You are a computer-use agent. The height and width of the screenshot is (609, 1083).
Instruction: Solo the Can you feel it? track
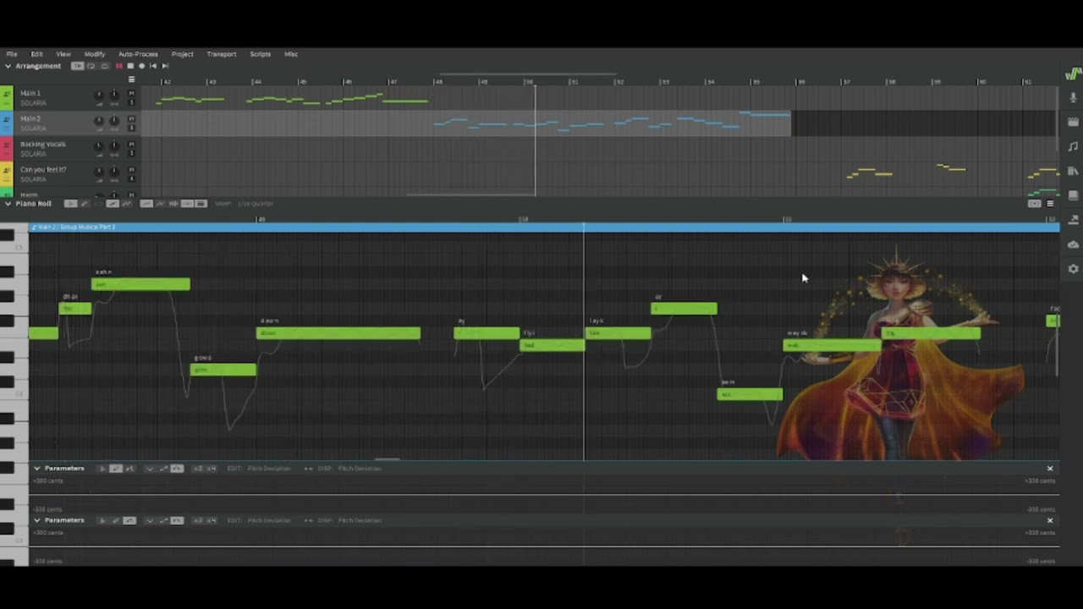tap(131, 178)
